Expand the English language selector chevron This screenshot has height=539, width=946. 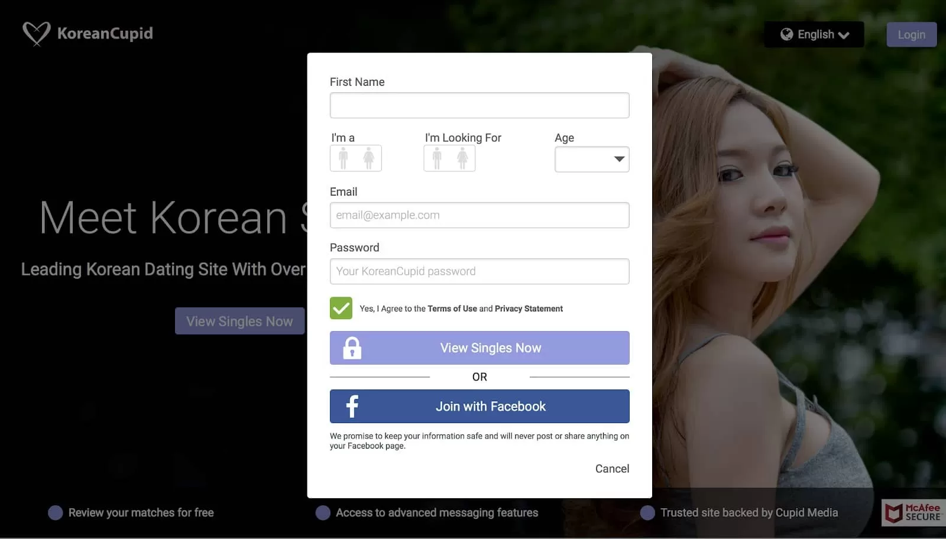844,35
